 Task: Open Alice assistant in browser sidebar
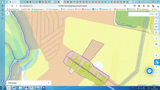[x=2, y=81]
